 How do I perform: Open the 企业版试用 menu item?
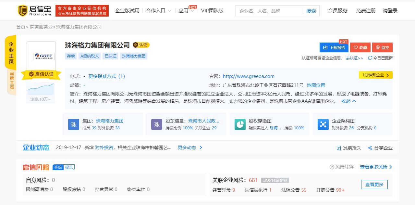point(127,11)
